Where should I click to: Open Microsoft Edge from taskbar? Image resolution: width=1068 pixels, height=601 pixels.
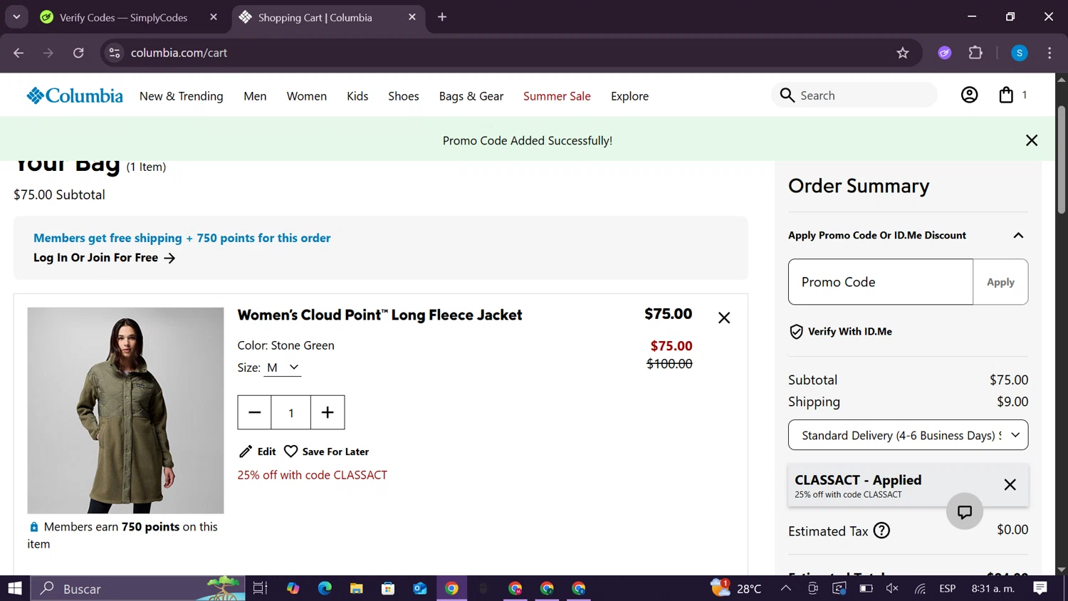[x=325, y=588]
